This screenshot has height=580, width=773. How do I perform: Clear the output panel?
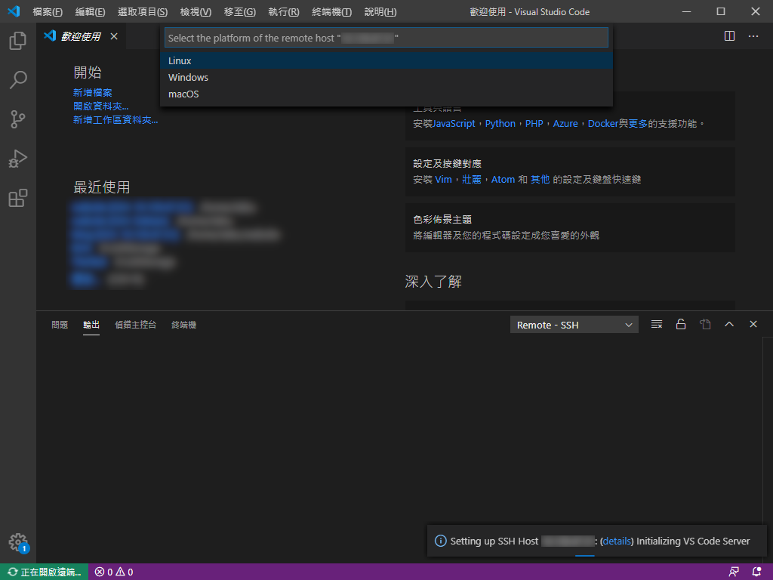[657, 325]
